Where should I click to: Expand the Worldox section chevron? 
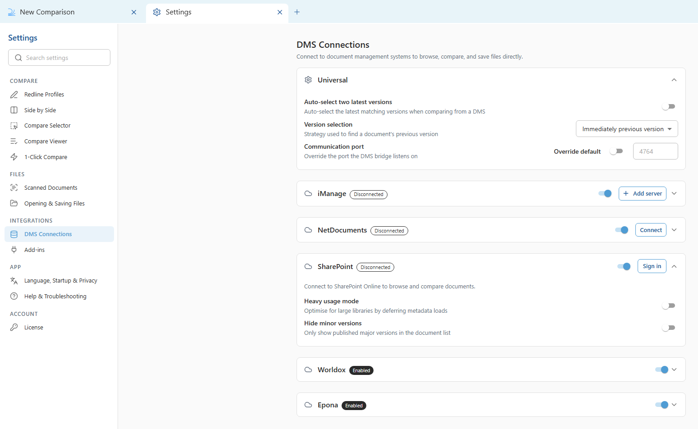(674, 370)
